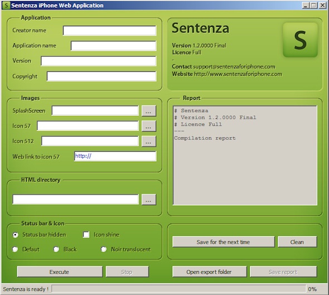The height and width of the screenshot is (295, 329).
Task: Click the Execute button
Action: [x=60, y=272]
